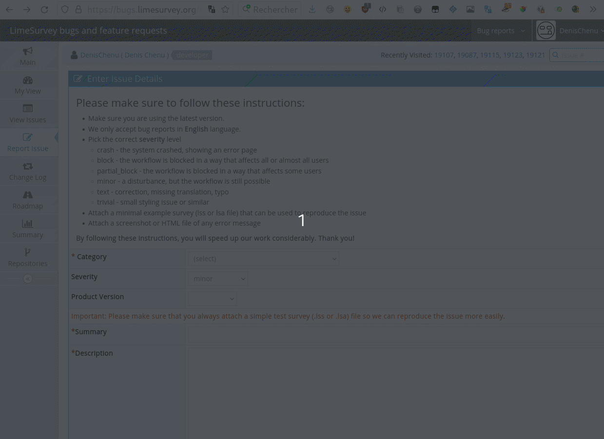
Task: Bookmark this page with the star icon
Action: point(225,9)
